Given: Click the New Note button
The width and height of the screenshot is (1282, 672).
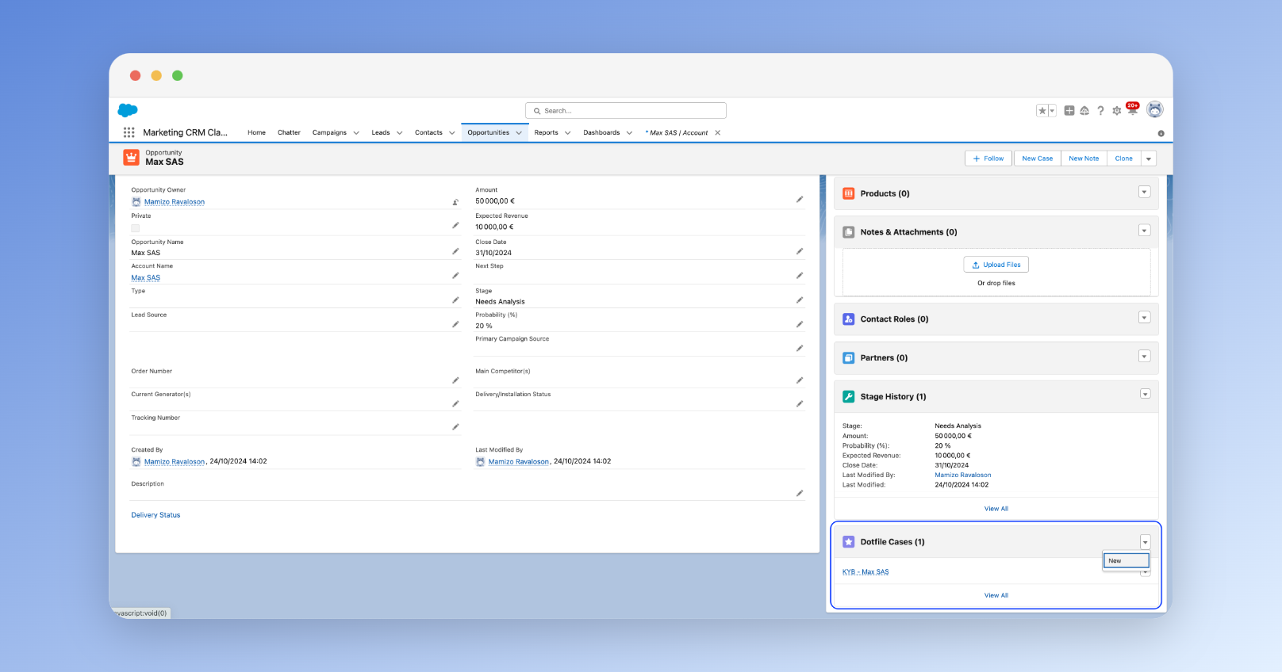Looking at the screenshot, I should pyautogui.click(x=1084, y=158).
